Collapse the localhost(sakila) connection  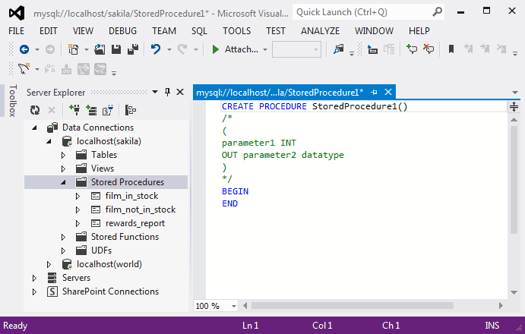[x=49, y=141]
